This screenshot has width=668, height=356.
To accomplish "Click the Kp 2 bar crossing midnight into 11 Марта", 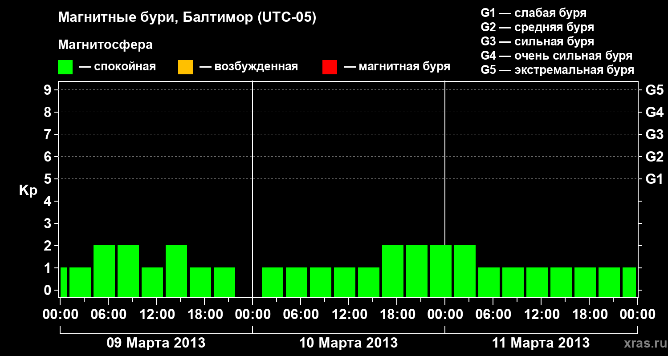I will [441, 271].
